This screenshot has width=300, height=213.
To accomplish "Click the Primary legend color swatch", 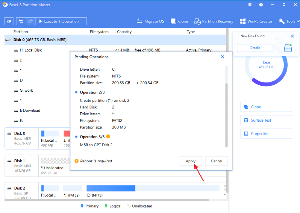I will pos(82,206).
